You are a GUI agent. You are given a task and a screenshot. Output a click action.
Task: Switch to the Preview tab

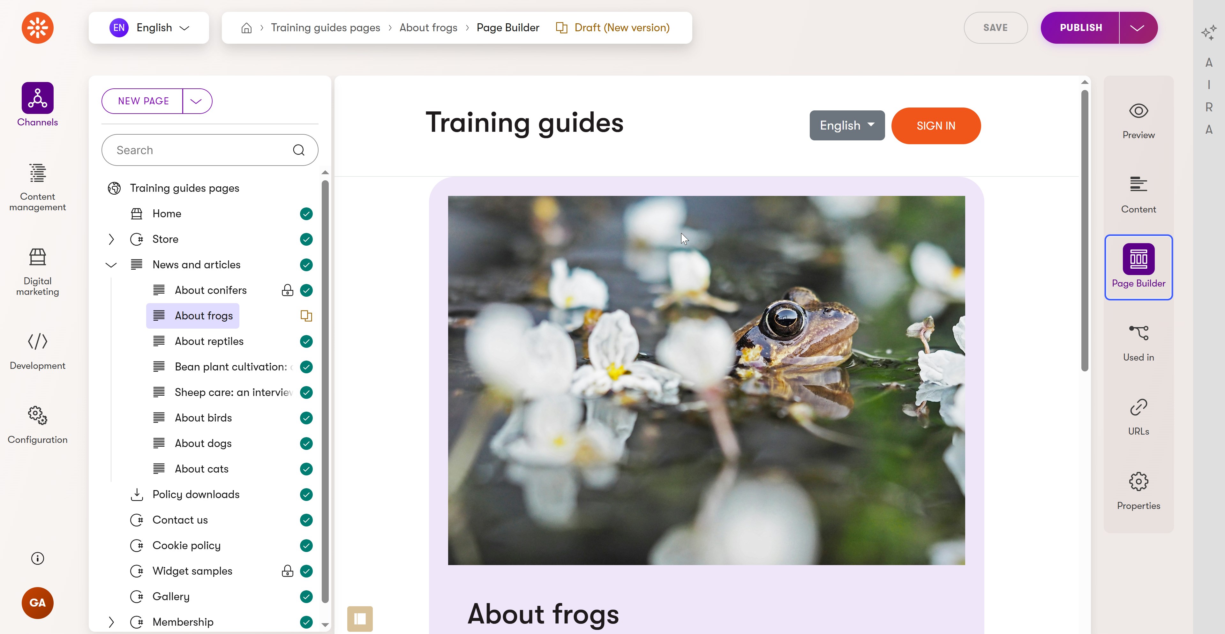pos(1138,121)
